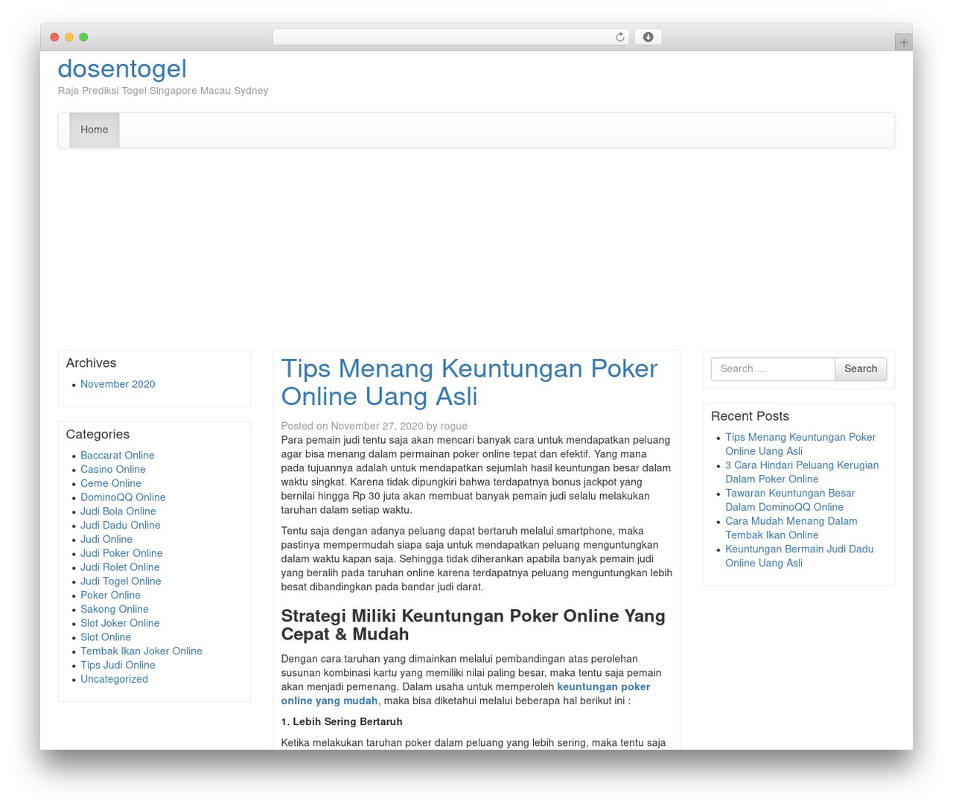Click the November 27, 2020 post date
The height and width of the screenshot is (807, 953).
pos(377,427)
